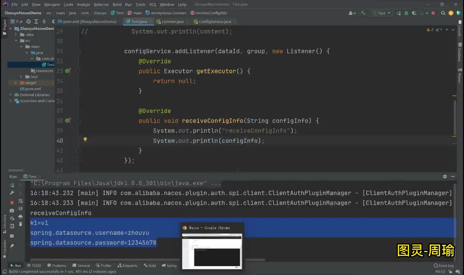Image resolution: width=464 pixels, height=275 pixels.
Task: Stop the running Test process in toolbar
Action: tap(433, 13)
